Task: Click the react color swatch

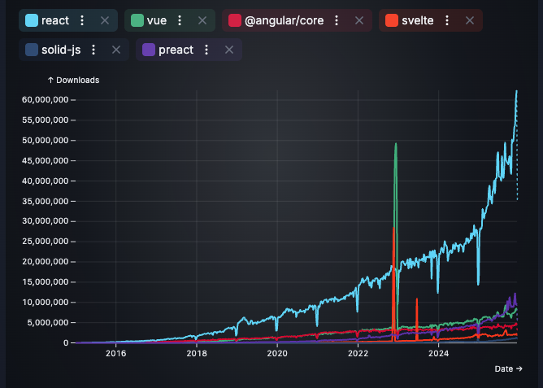Action: (32, 20)
